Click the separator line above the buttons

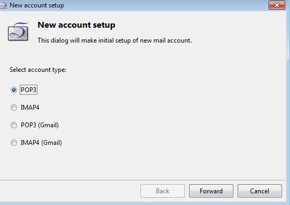point(143,180)
